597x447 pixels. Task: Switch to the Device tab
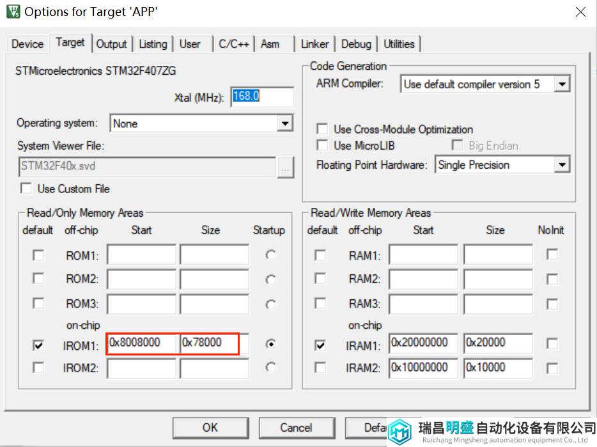click(x=27, y=44)
